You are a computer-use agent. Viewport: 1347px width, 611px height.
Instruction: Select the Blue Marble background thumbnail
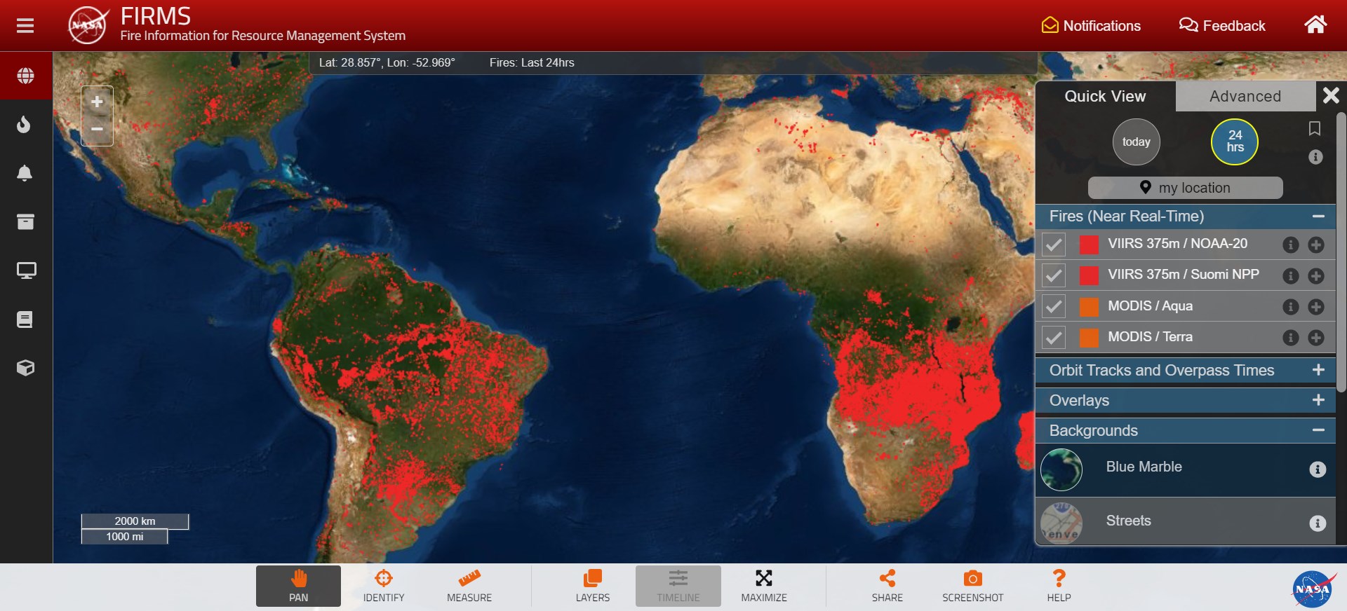1061,469
